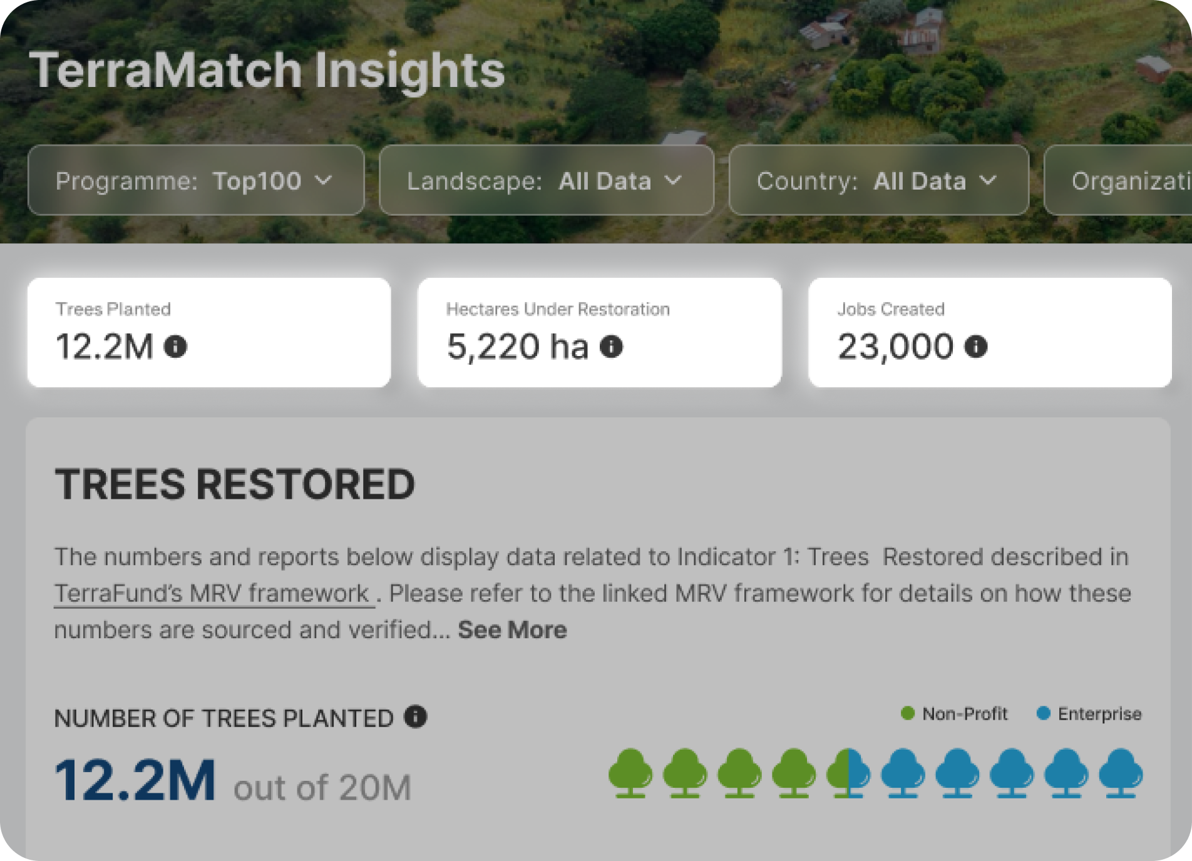This screenshot has width=1192, height=861.
Task: Click the first green tree icon
Action: coord(630,773)
